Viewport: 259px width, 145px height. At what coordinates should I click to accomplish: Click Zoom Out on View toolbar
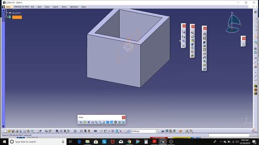[x=100, y=122]
